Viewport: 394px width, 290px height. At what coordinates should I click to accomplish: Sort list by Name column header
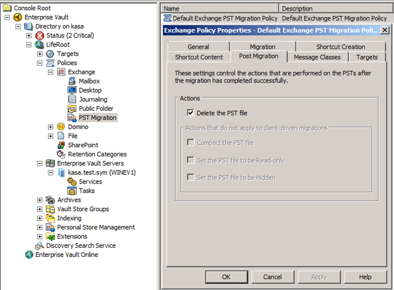coord(219,8)
